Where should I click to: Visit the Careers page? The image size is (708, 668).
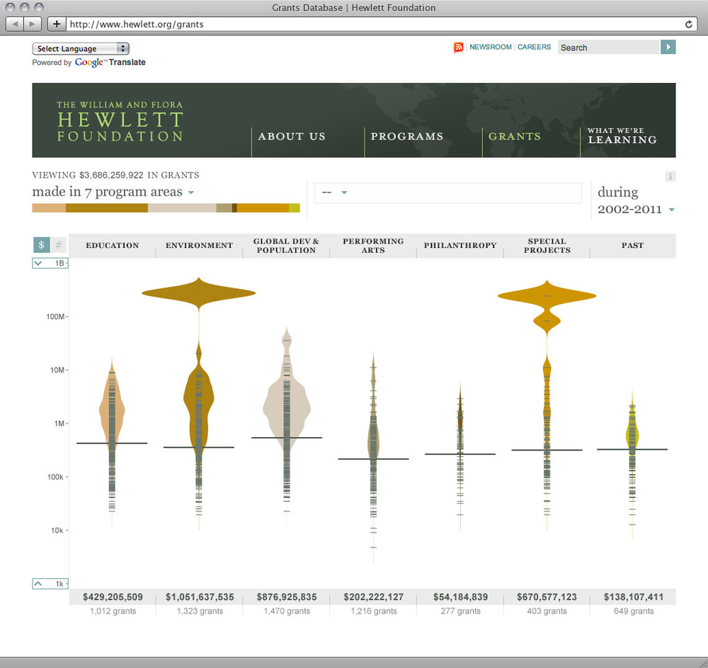534,47
